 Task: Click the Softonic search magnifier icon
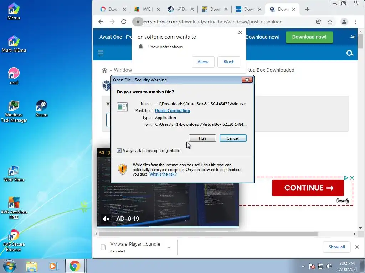[350, 53]
